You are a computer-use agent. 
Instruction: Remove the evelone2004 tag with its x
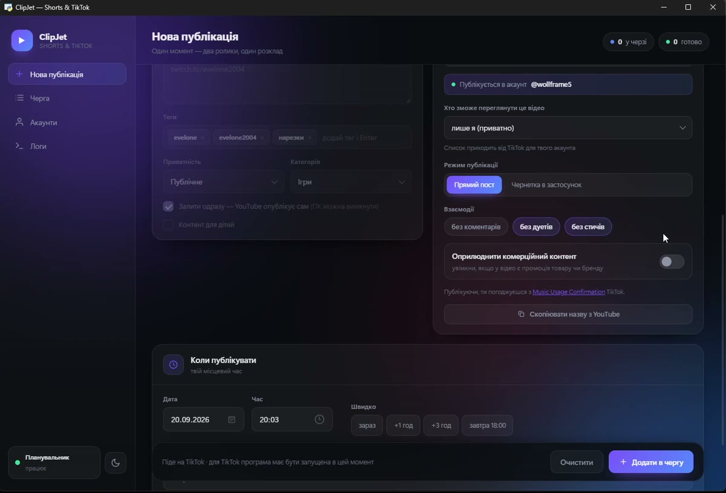tap(262, 138)
